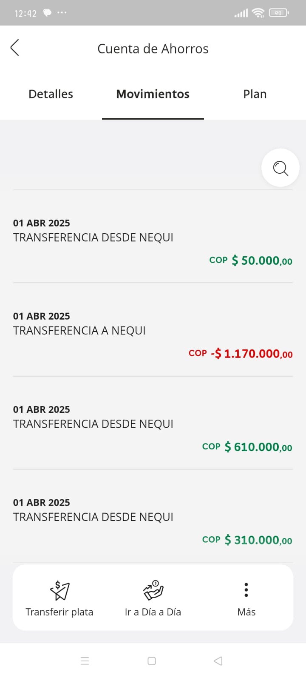Tap the Transferir plata paper plane icon
Image resolution: width=306 pixels, height=681 pixels.
[x=59, y=590]
